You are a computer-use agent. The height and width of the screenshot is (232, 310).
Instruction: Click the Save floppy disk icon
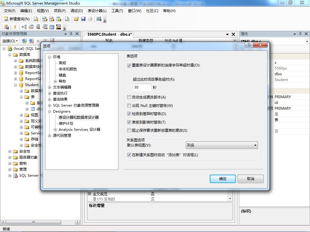(83, 19)
